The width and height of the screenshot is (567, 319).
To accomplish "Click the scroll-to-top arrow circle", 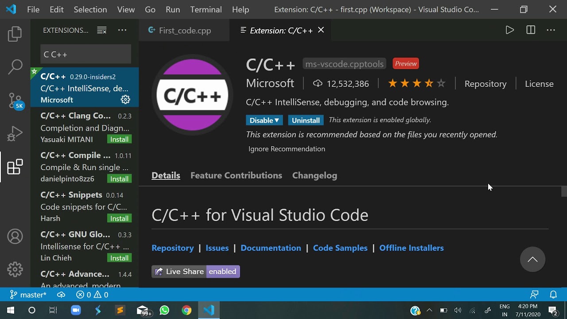I will click(x=532, y=260).
